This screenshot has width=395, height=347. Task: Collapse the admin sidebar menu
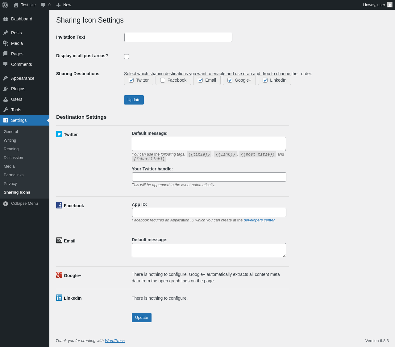tap(20, 203)
